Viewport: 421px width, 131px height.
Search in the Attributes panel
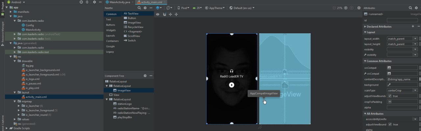coord(410,8)
